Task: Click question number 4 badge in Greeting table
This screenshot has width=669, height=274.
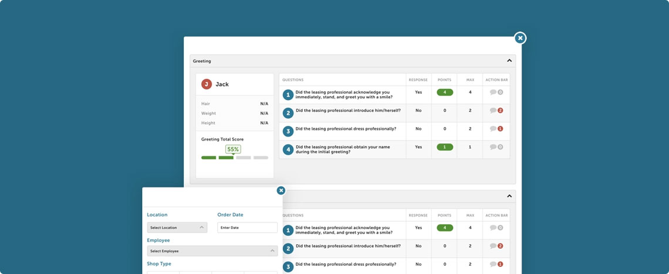Action: (288, 150)
